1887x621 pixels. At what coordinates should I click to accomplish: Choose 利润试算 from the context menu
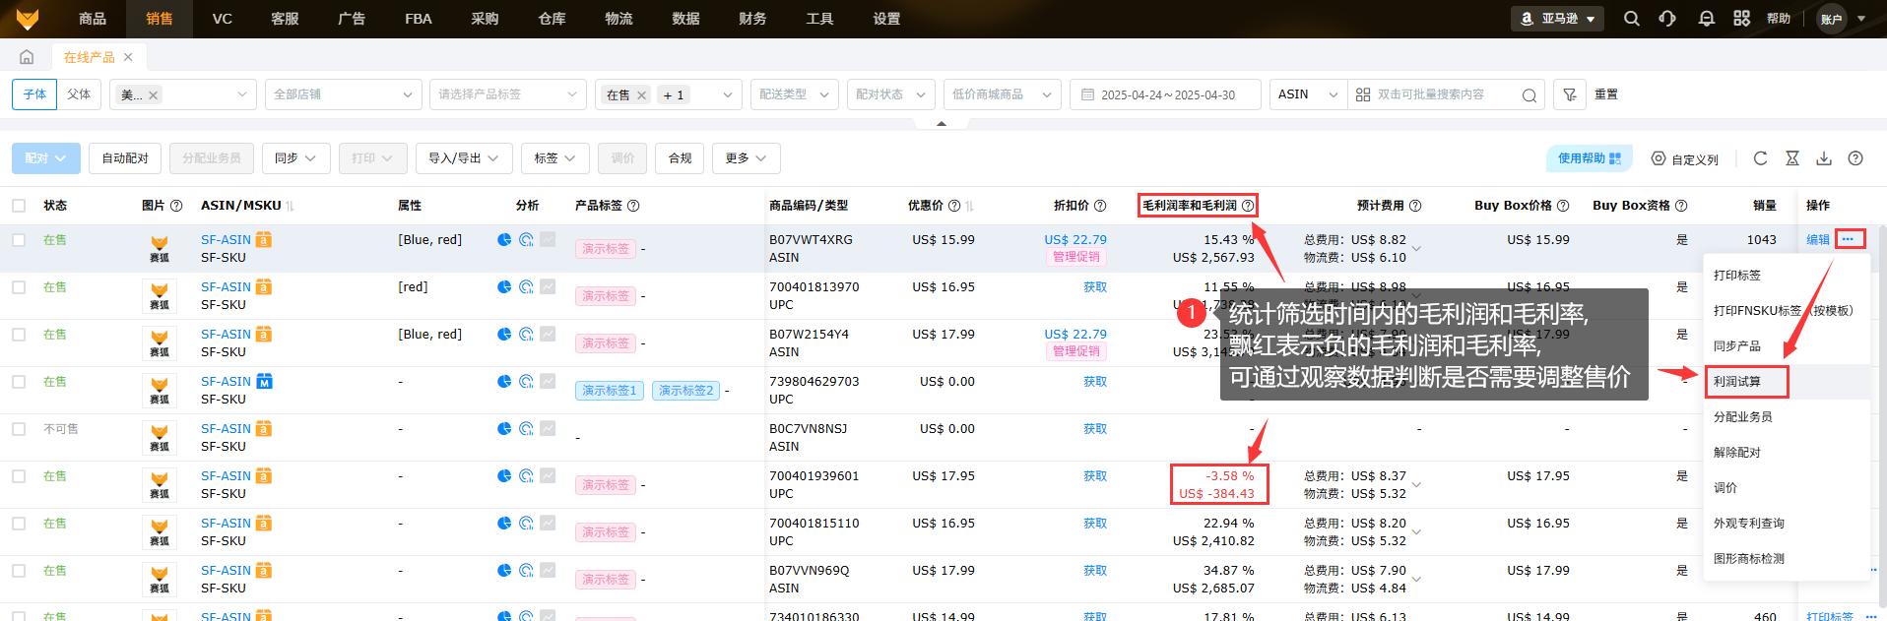1737,382
